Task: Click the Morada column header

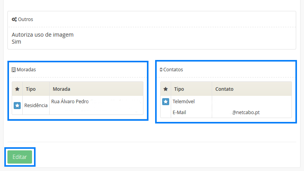Action: click(x=61, y=89)
